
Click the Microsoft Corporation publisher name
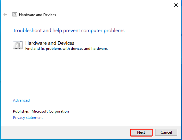(50, 111)
